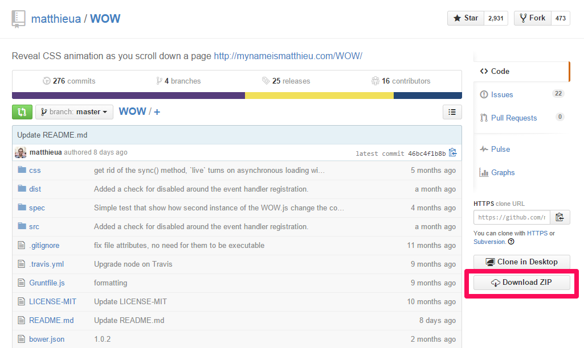This screenshot has height=348, width=584.
Task: Open the Issues tab
Action: (x=502, y=95)
